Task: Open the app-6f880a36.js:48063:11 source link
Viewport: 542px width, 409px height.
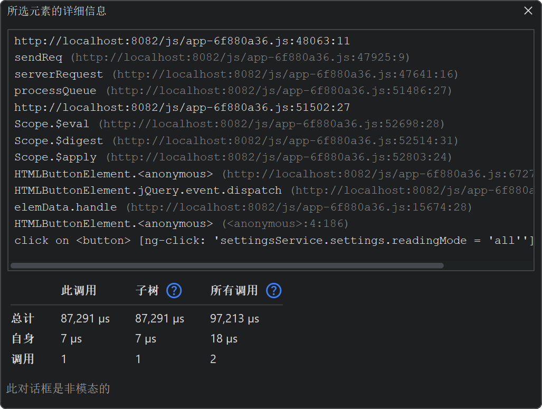Action: click(x=182, y=41)
